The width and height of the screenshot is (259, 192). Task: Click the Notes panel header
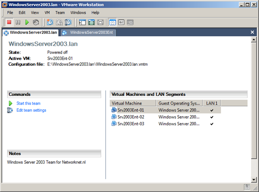click(x=54, y=154)
